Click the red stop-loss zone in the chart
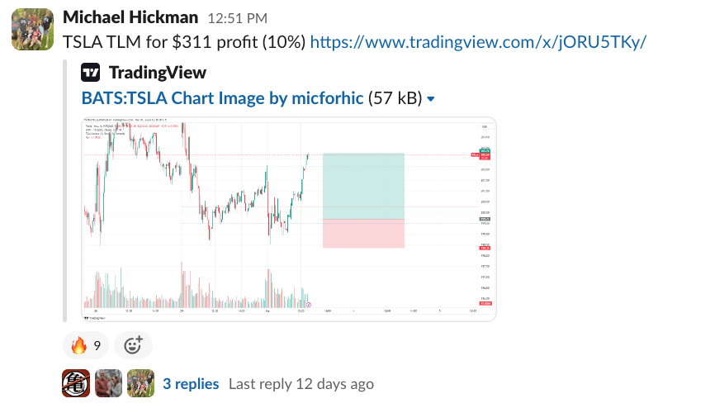This screenshot has height=408, width=710. (x=363, y=233)
